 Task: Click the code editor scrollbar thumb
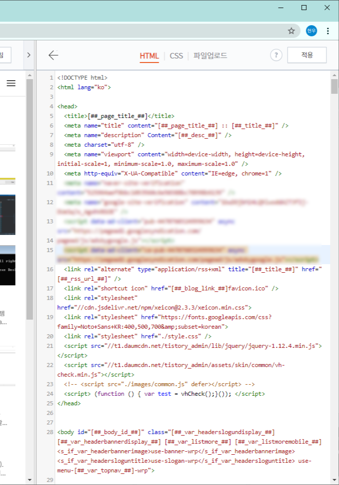tap(334, 86)
